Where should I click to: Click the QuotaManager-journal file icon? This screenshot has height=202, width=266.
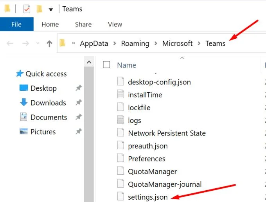point(120,183)
